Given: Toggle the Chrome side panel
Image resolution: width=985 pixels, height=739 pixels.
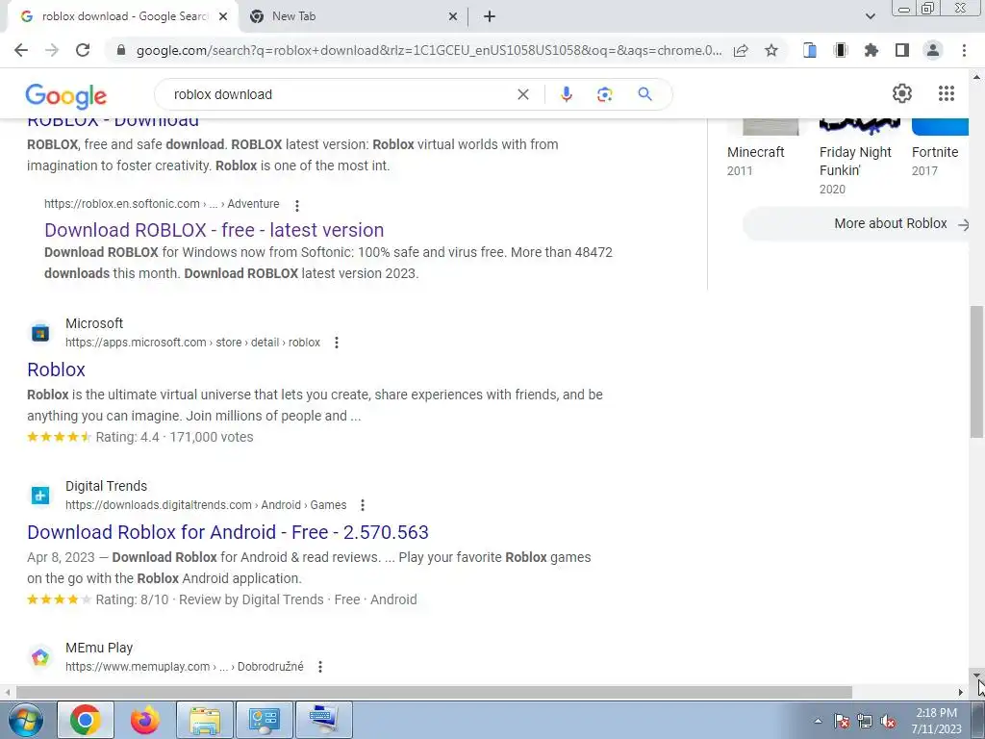Looking at the screenshot, I should 902,50.
